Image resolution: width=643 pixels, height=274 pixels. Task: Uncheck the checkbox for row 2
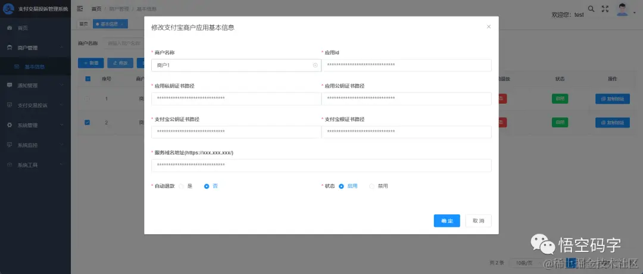(x=87, y=122)
